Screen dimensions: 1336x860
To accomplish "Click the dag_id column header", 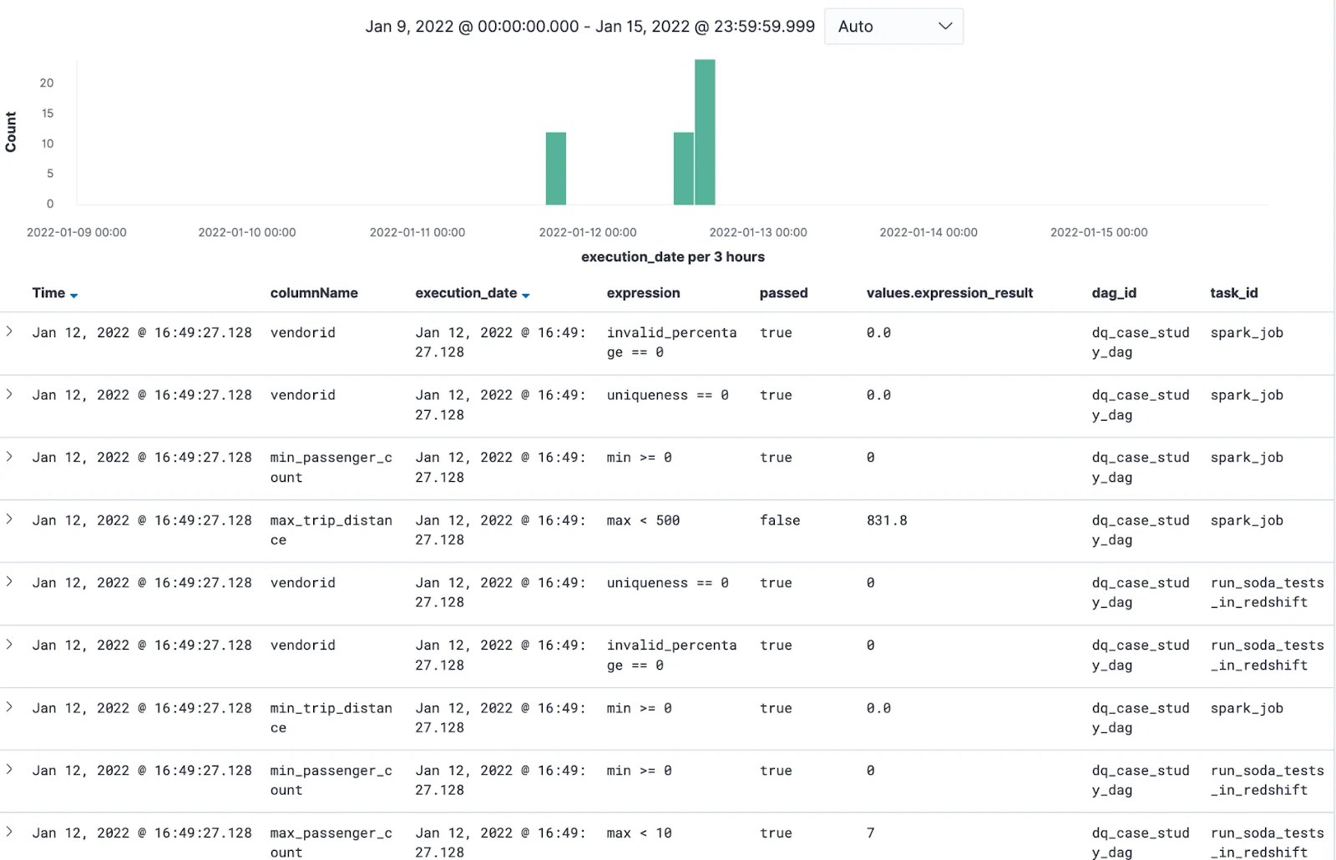I will [1114, 293].
